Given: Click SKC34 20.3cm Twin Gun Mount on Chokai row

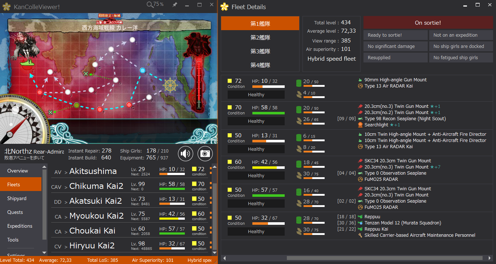Looking at the screenshot, I should (x=398, y=189).
